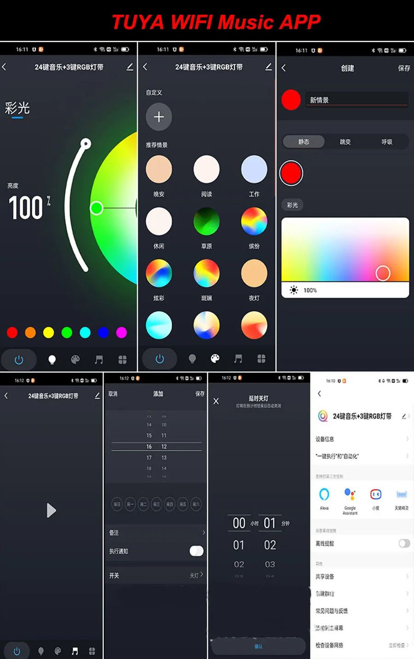The image size is (414, 659).
Task: Open the 常见问题与反馈 row
Action: 362,611
